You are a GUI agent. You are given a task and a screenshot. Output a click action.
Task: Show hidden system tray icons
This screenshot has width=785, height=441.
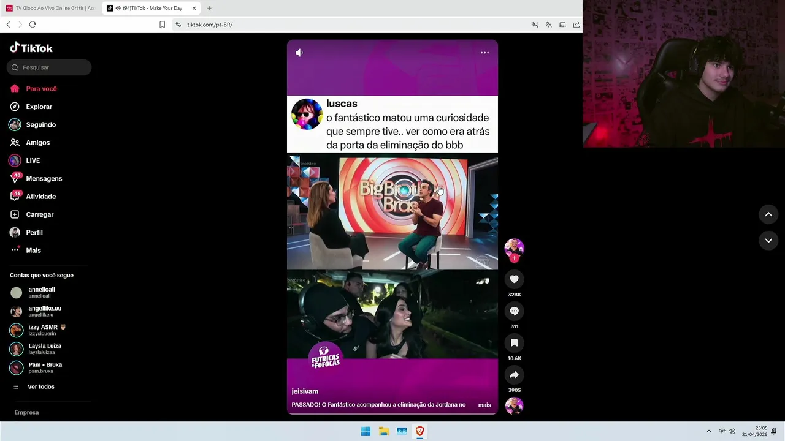[709, 431]
